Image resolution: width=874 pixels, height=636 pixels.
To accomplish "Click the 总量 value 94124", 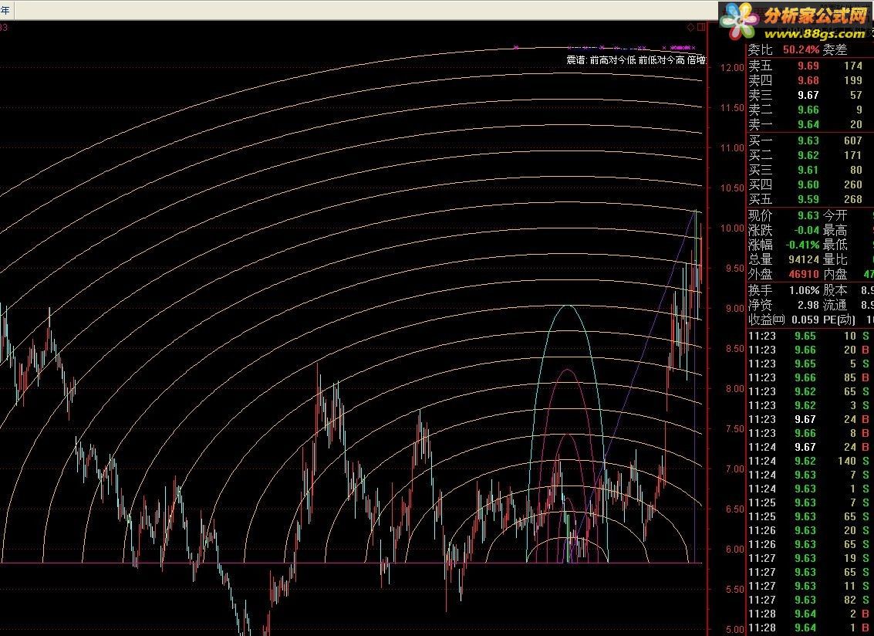I will (804, 259).
